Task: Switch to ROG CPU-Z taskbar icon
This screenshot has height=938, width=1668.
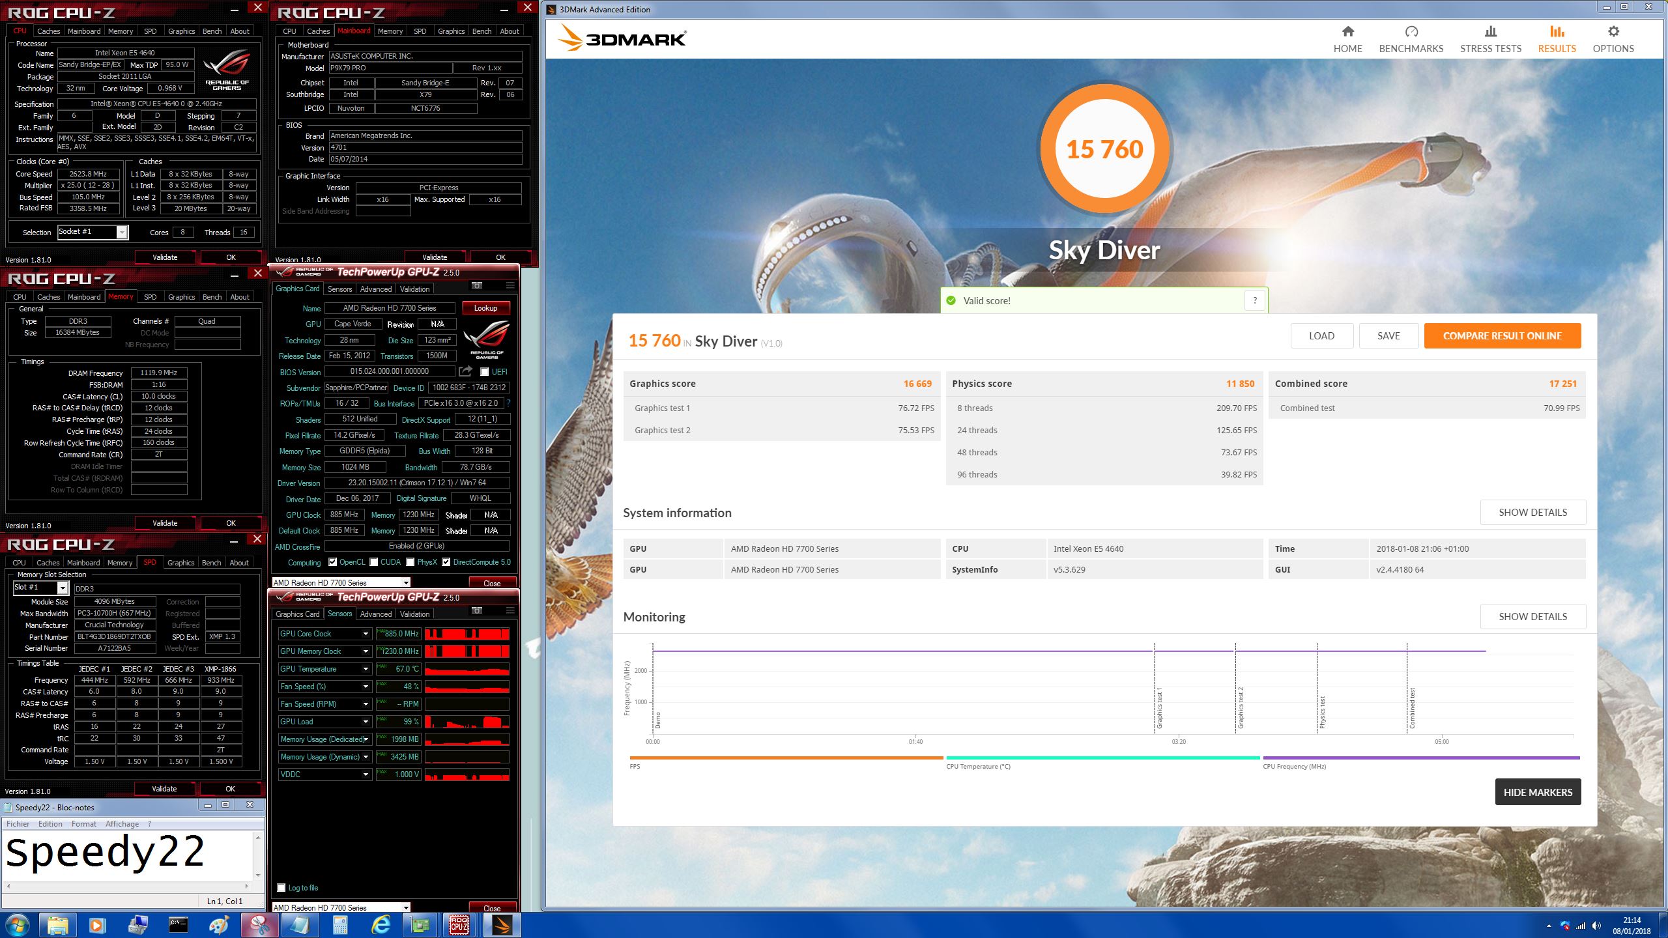Action: (460, 925)
